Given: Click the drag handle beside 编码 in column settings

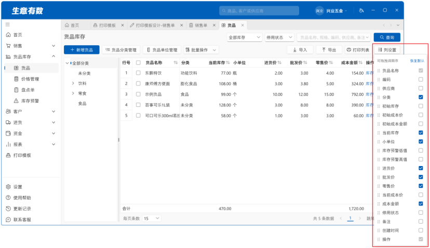Looking at the screenshot, I should 379,79.
